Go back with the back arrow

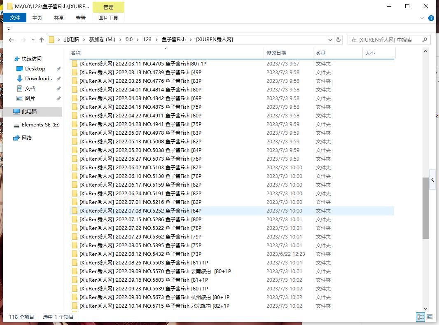click(x=11, y=40)
